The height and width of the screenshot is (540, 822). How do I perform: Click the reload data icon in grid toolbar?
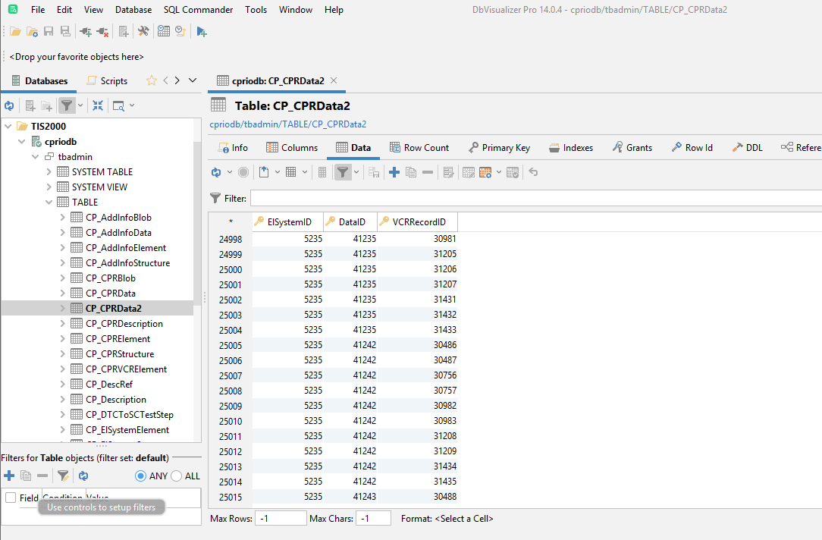(216, 172)
